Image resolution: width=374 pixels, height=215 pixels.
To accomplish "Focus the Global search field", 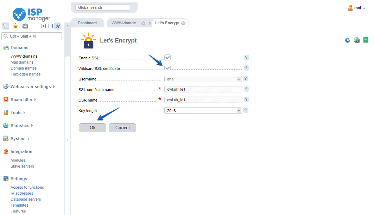I will [x=103, y=7].
